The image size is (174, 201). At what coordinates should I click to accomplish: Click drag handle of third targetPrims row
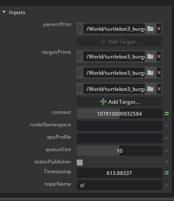(x=80, y=89)
